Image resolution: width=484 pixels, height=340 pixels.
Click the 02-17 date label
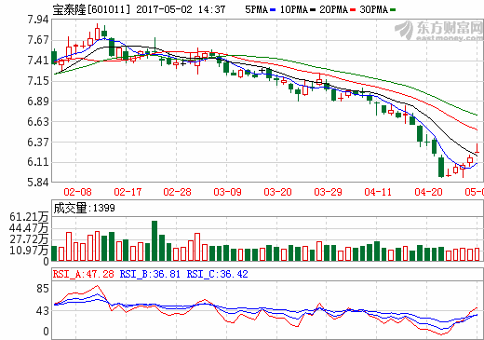coord(128,192)
